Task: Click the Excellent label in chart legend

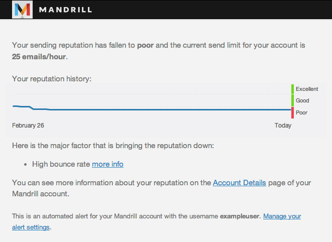Action: tap(307, 89)
